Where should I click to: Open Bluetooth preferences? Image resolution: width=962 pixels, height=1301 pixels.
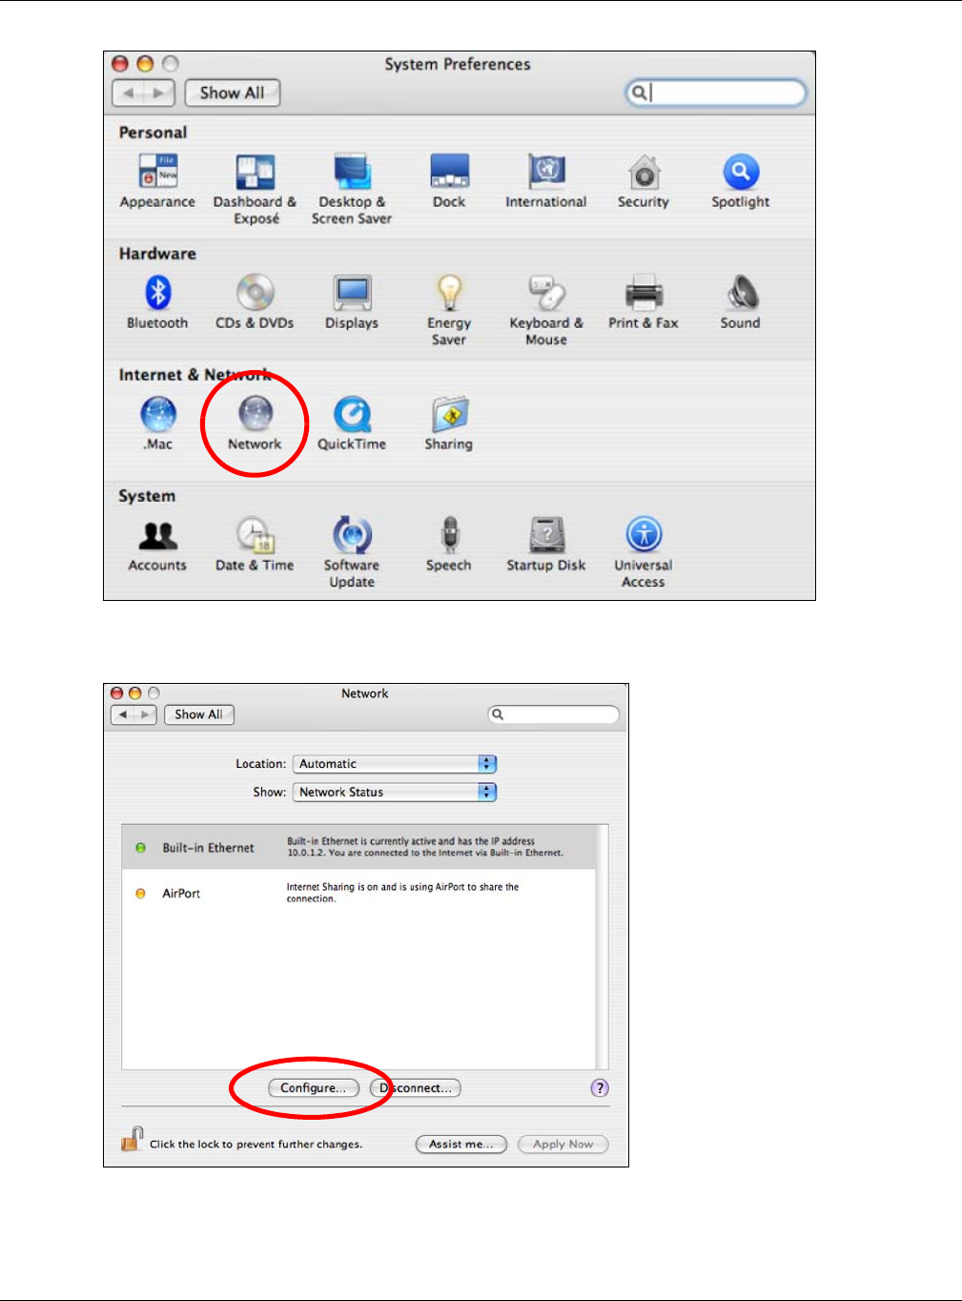tap(157, 302)
